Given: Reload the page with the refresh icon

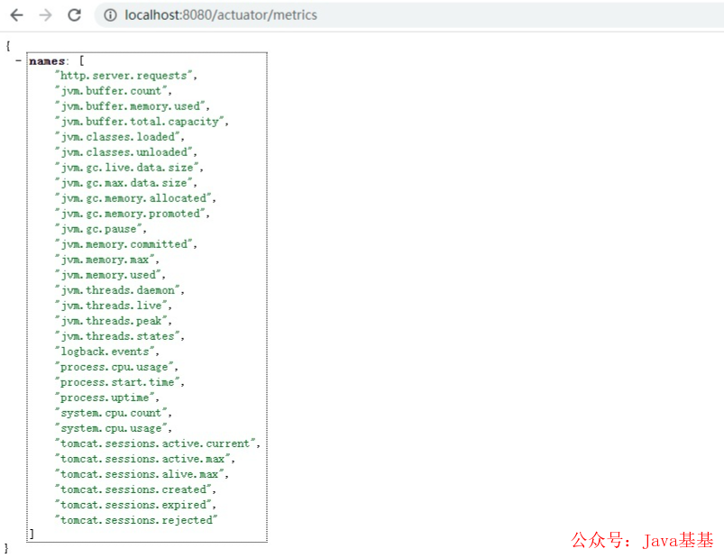Looking at the screenshot, I should coord(74,15).
